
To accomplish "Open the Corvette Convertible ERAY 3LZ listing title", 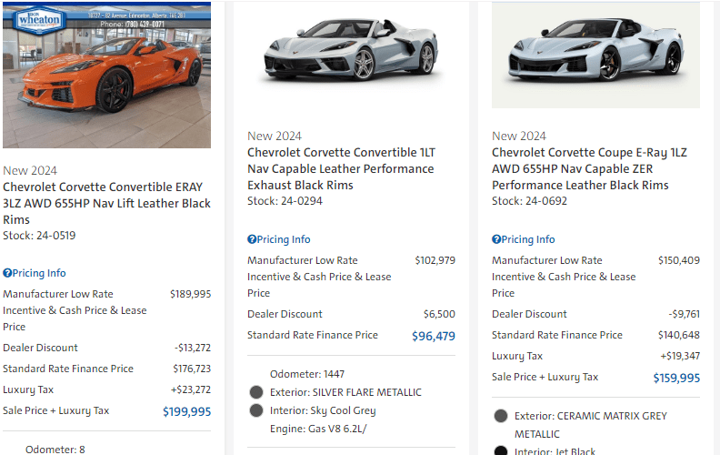I will point(106,203).
